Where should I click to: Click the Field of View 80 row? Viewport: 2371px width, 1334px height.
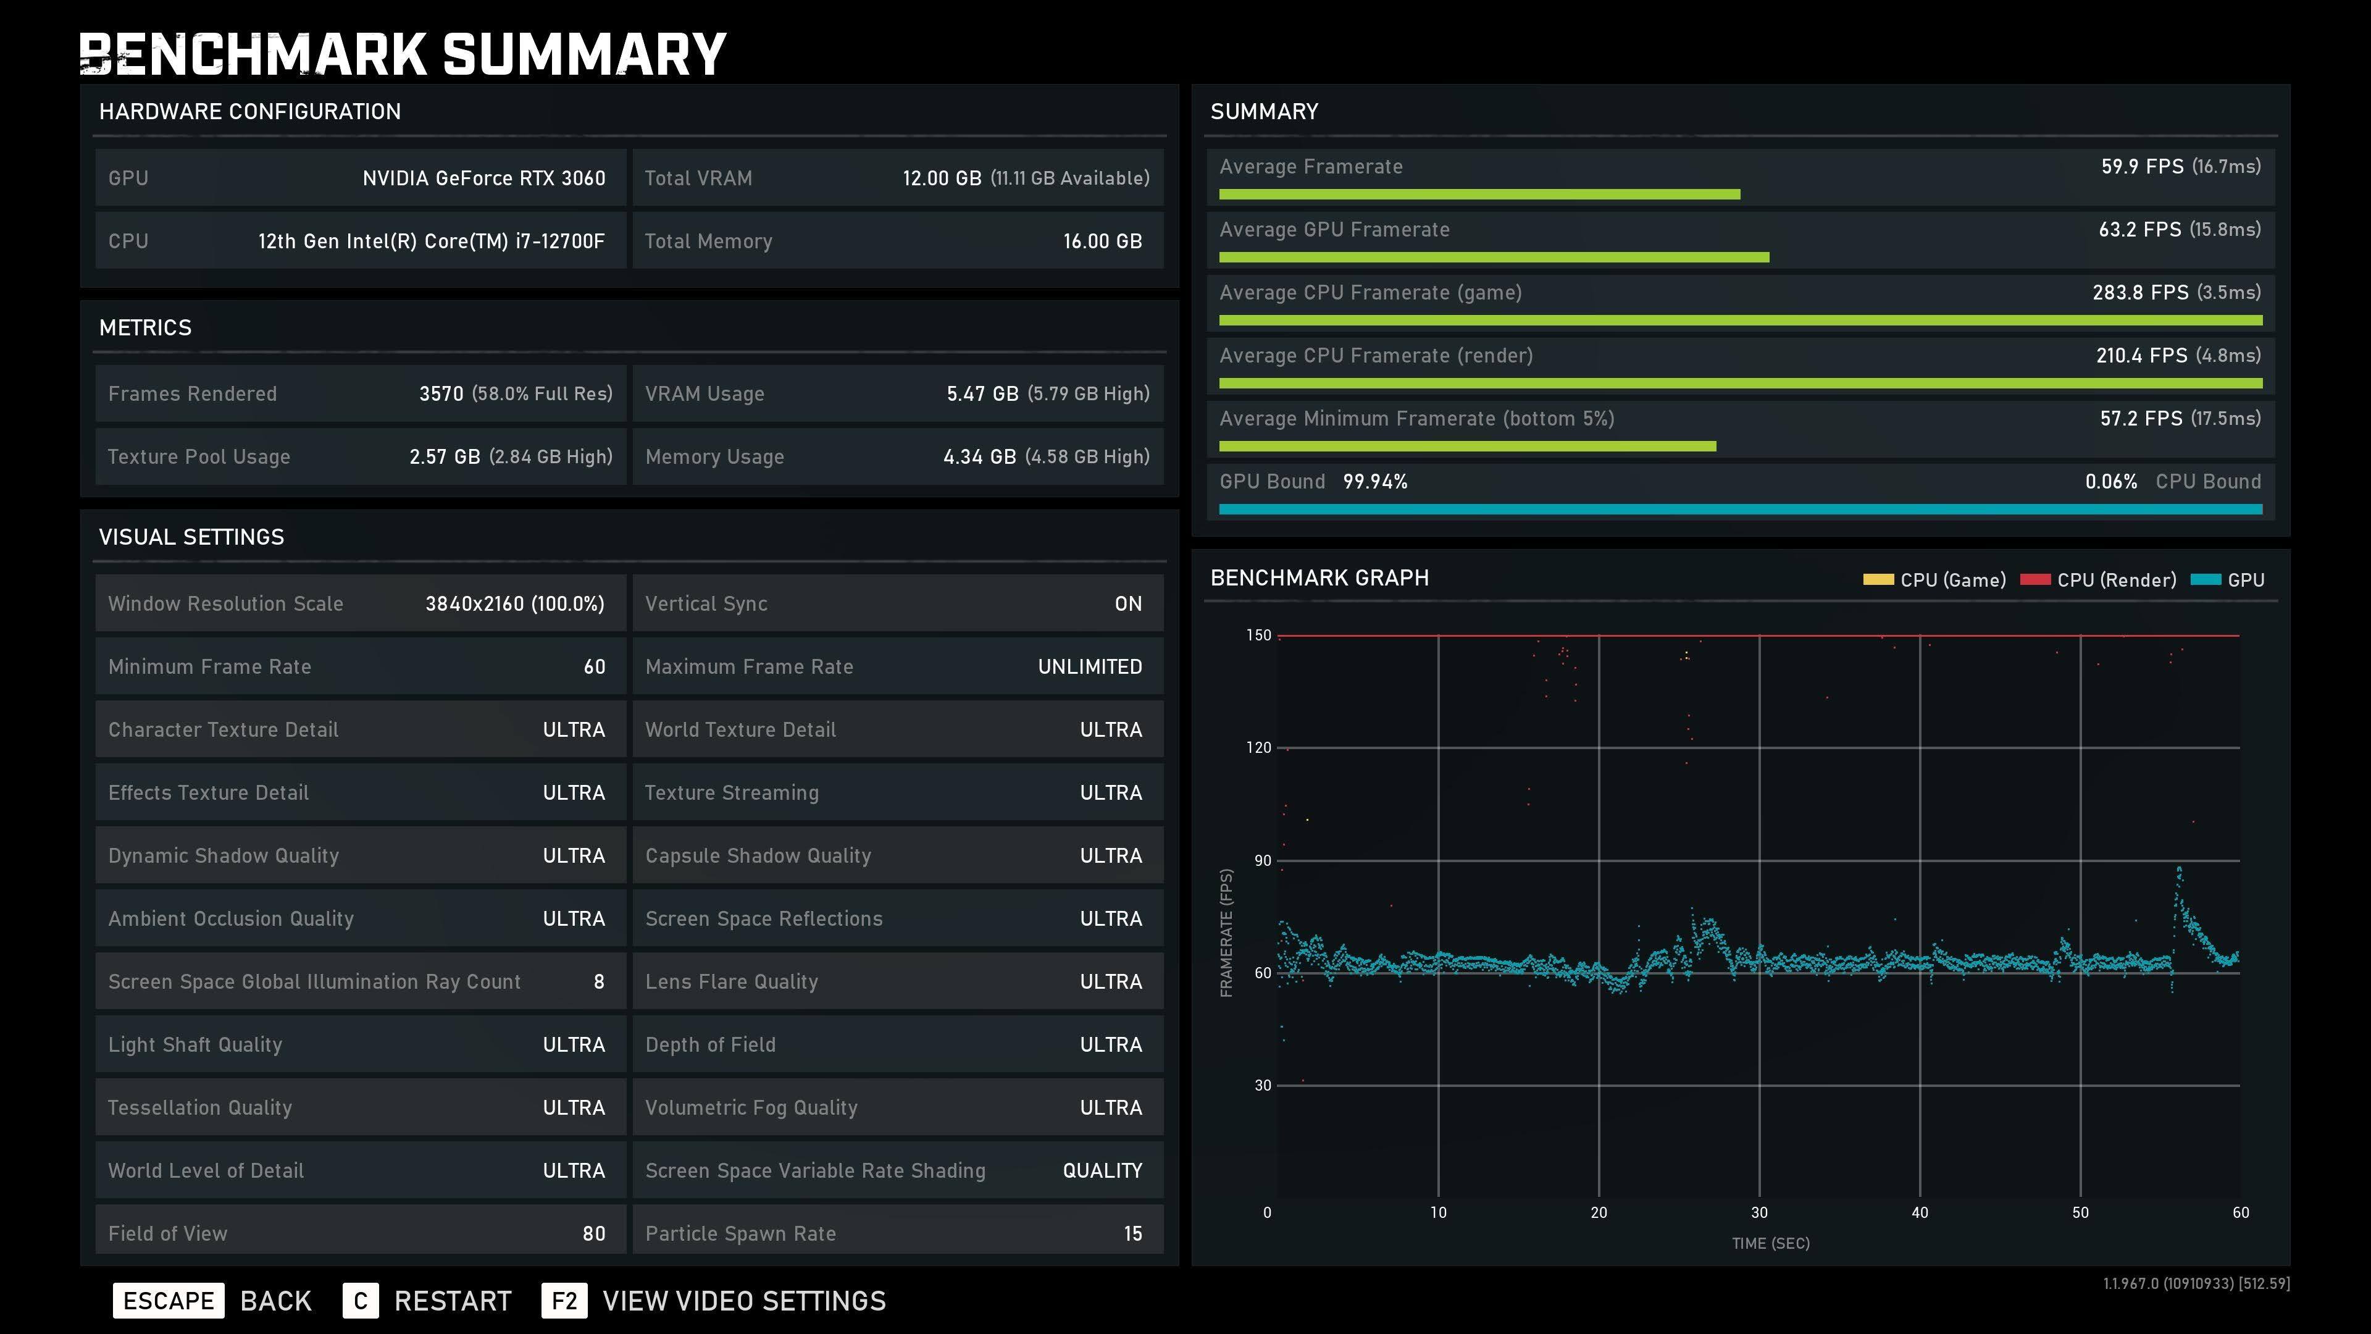pos(360,1232)
